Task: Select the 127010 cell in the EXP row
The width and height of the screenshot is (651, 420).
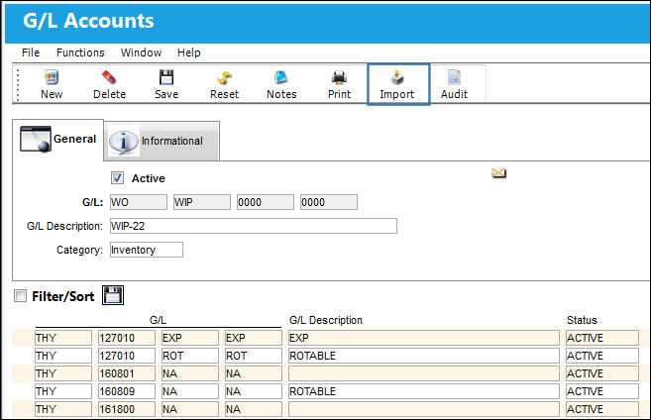Action: coord(127,338)
